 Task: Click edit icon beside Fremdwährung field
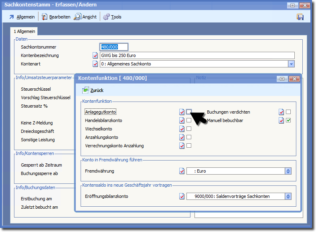coord(182,171)
